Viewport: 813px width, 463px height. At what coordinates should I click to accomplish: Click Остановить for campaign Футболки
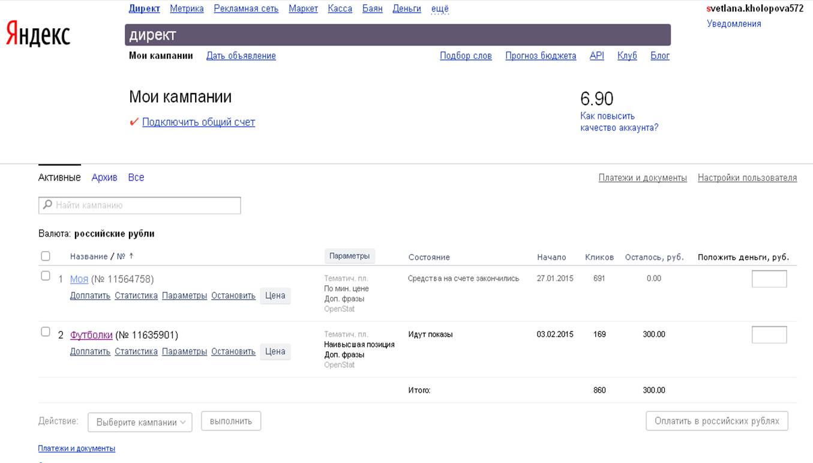pyautogui.click(x=233, y=351)
